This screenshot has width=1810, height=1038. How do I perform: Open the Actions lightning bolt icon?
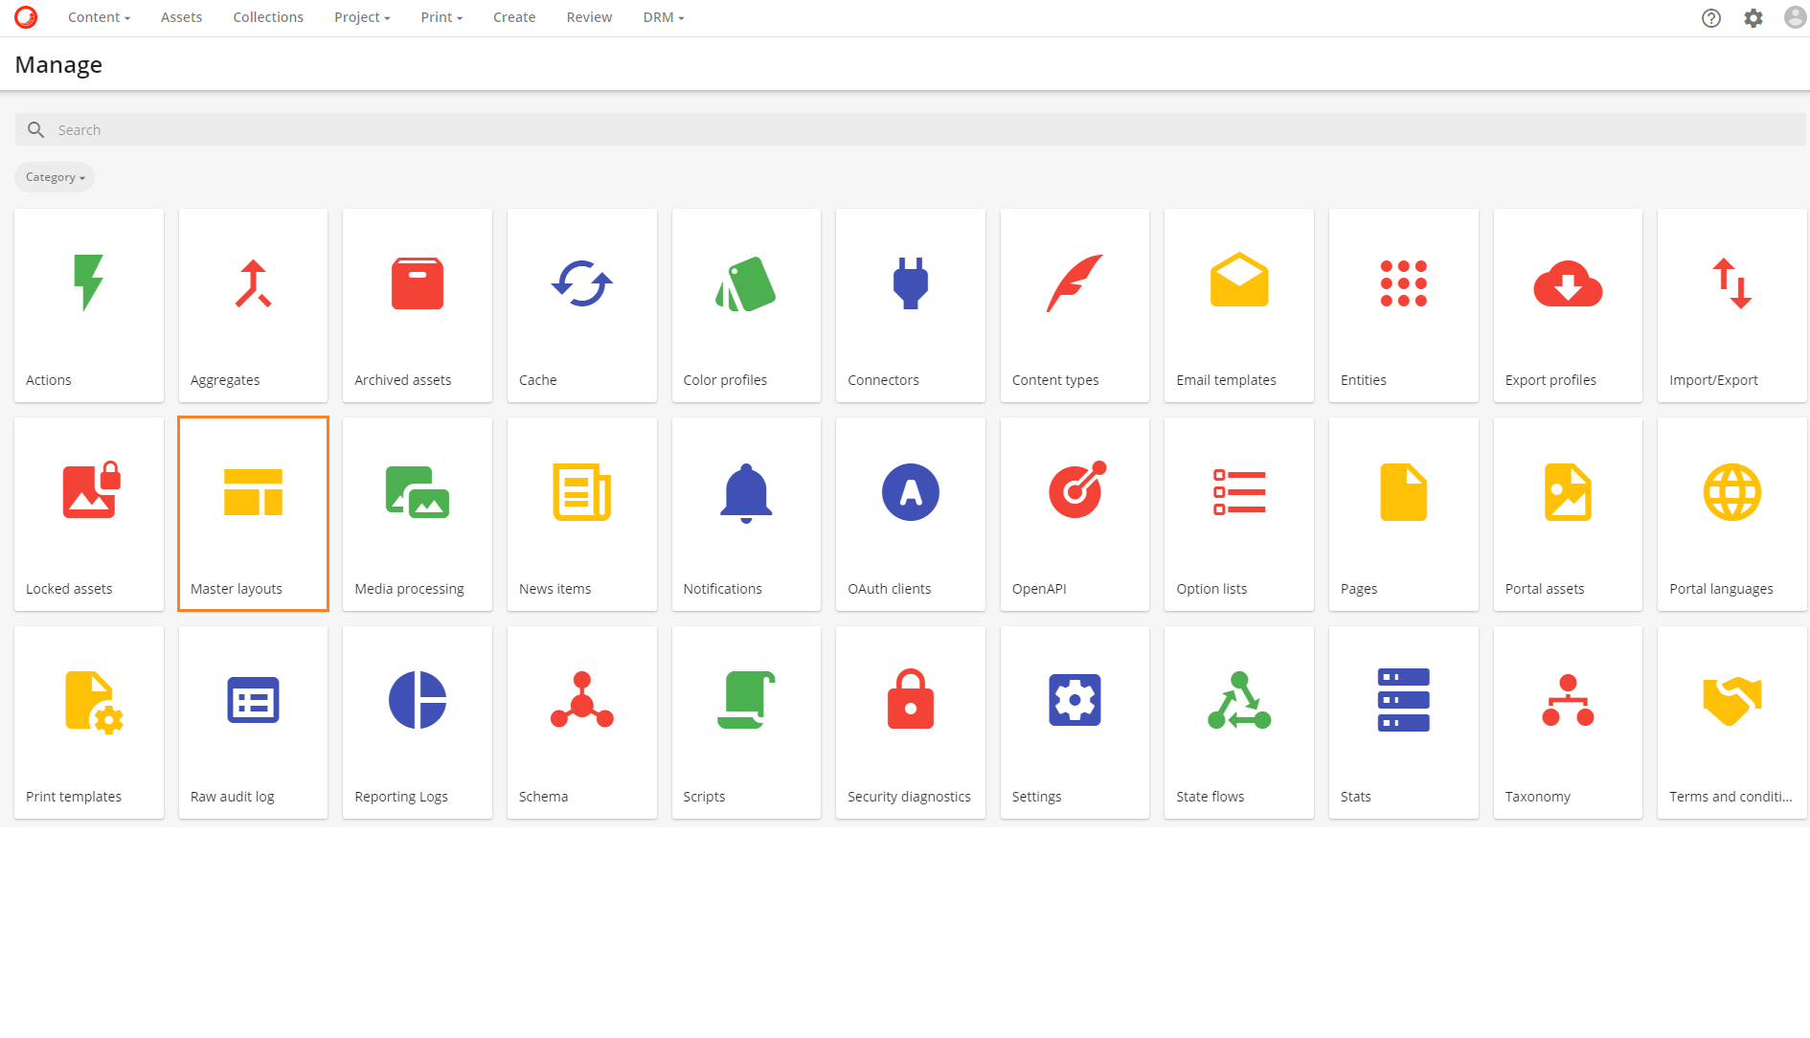88,282
